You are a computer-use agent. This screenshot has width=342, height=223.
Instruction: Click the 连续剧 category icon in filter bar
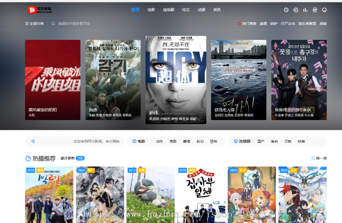tap(236, 141)
